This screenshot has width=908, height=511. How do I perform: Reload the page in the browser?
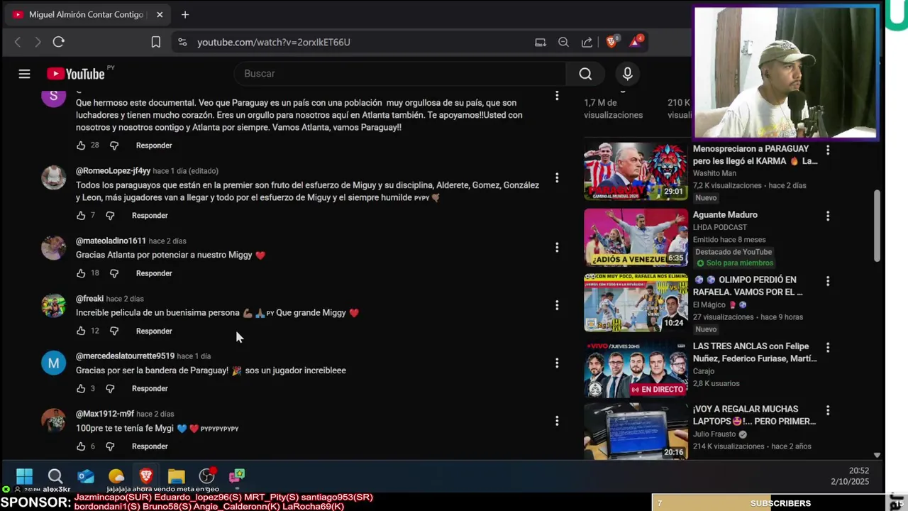point(59,42)
